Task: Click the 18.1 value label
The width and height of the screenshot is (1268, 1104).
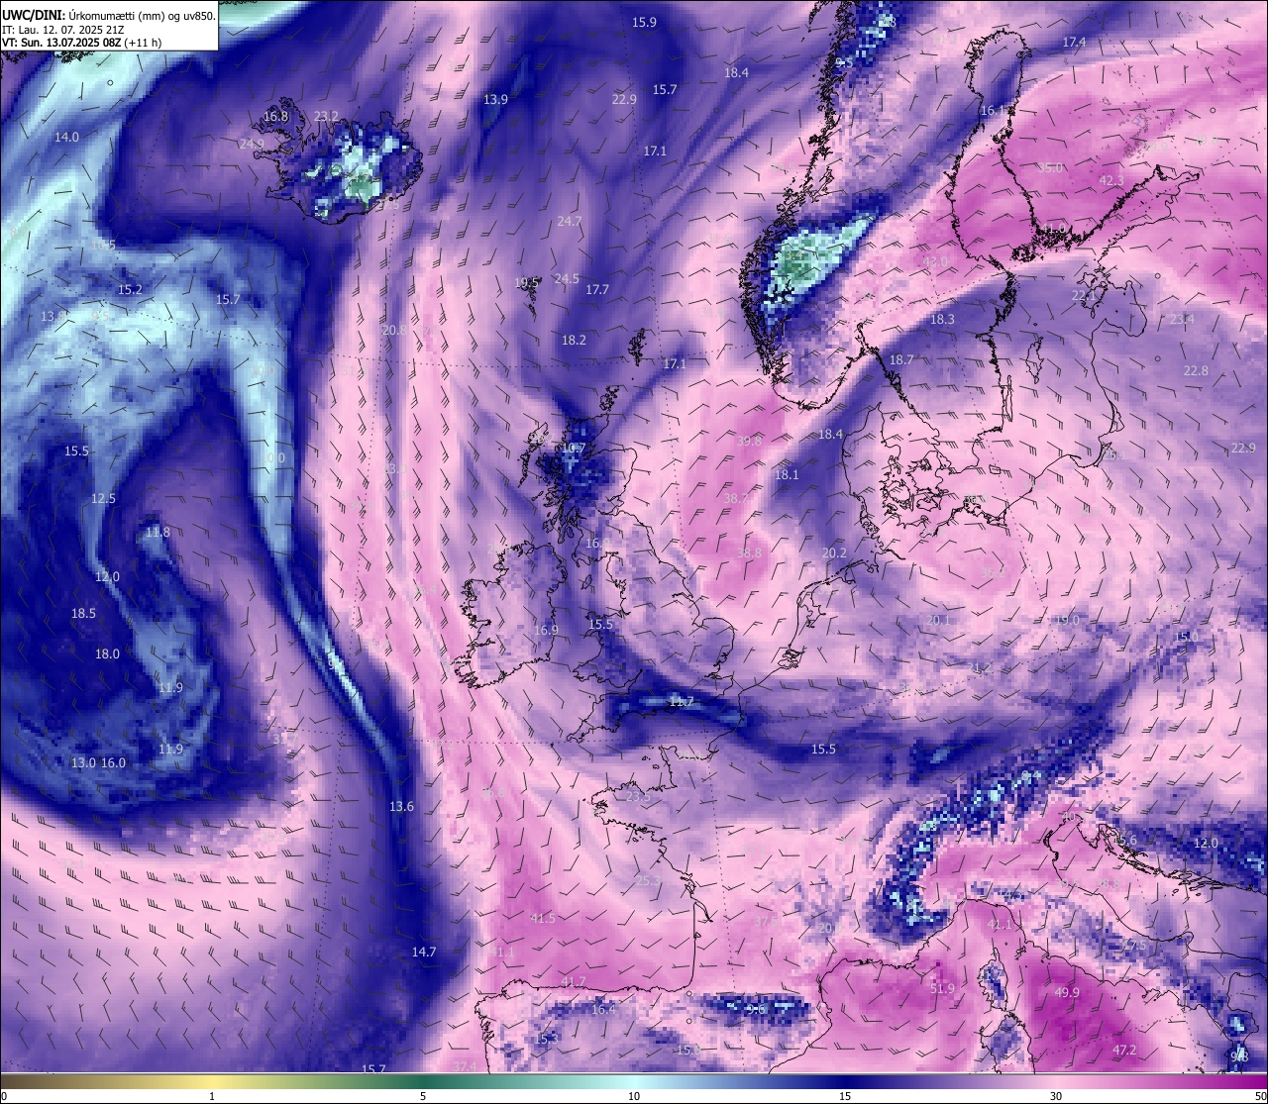Action: (787, 475)
